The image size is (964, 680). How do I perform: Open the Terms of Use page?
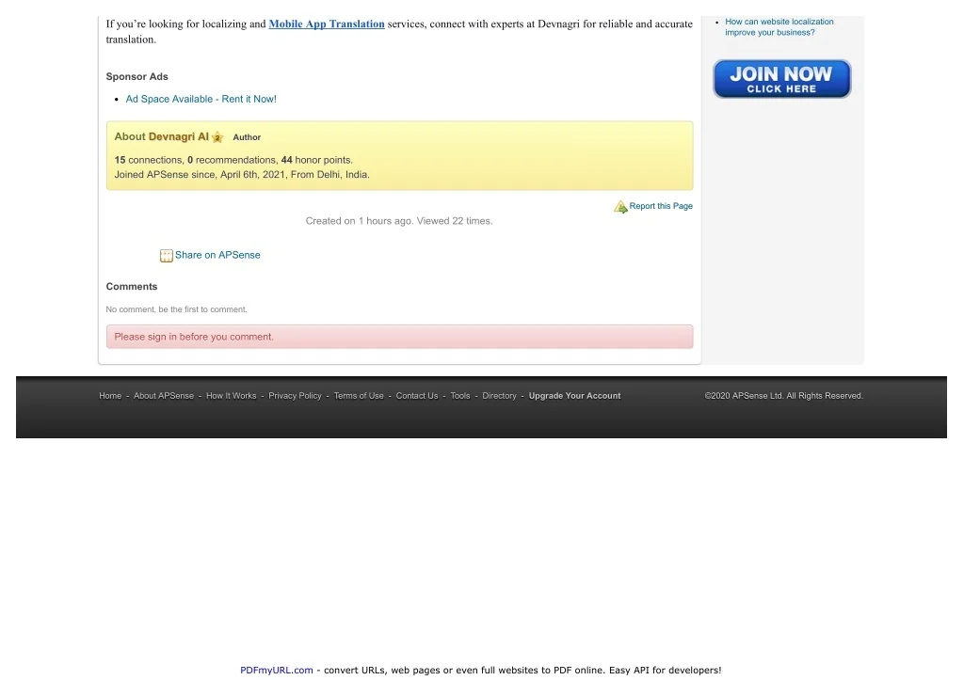tap(359, 396)
